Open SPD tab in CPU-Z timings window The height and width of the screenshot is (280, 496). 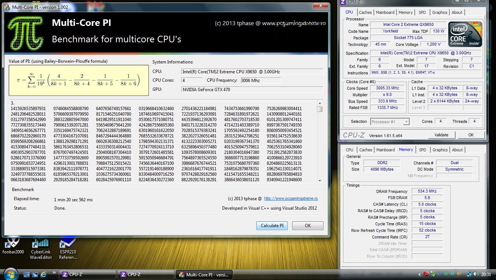[423, 150]
